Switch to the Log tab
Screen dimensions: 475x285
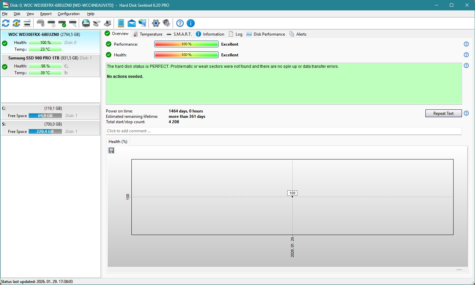[x=236, y=34]
